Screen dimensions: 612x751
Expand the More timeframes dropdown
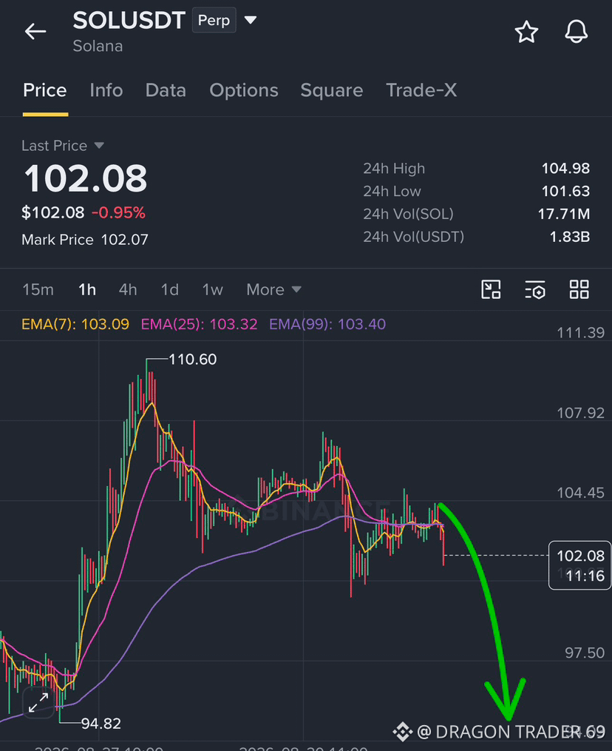273,290
